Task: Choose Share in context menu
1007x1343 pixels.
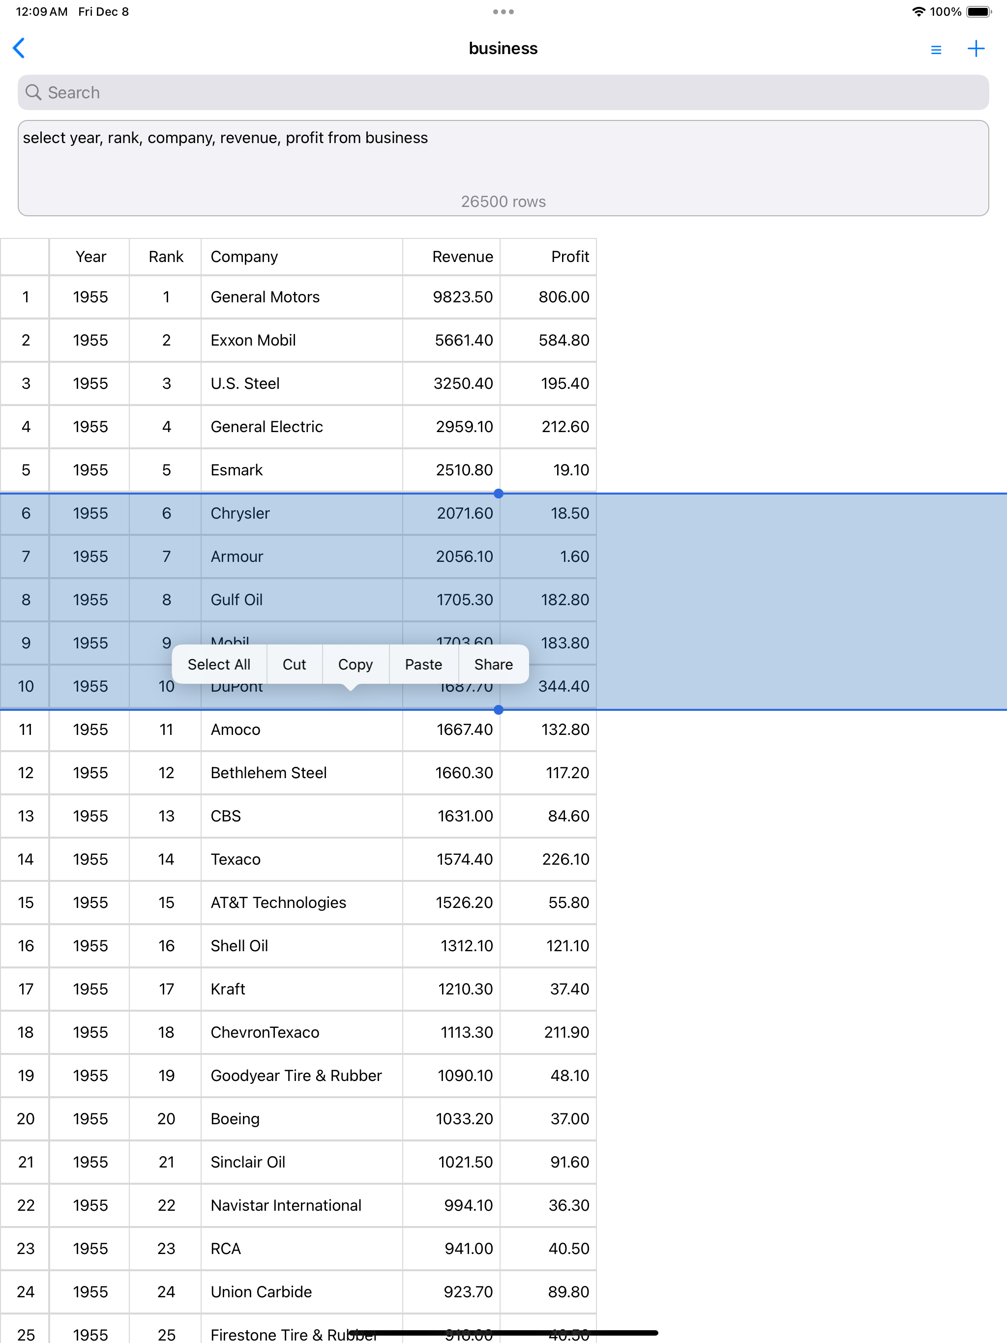Action: 493,664
